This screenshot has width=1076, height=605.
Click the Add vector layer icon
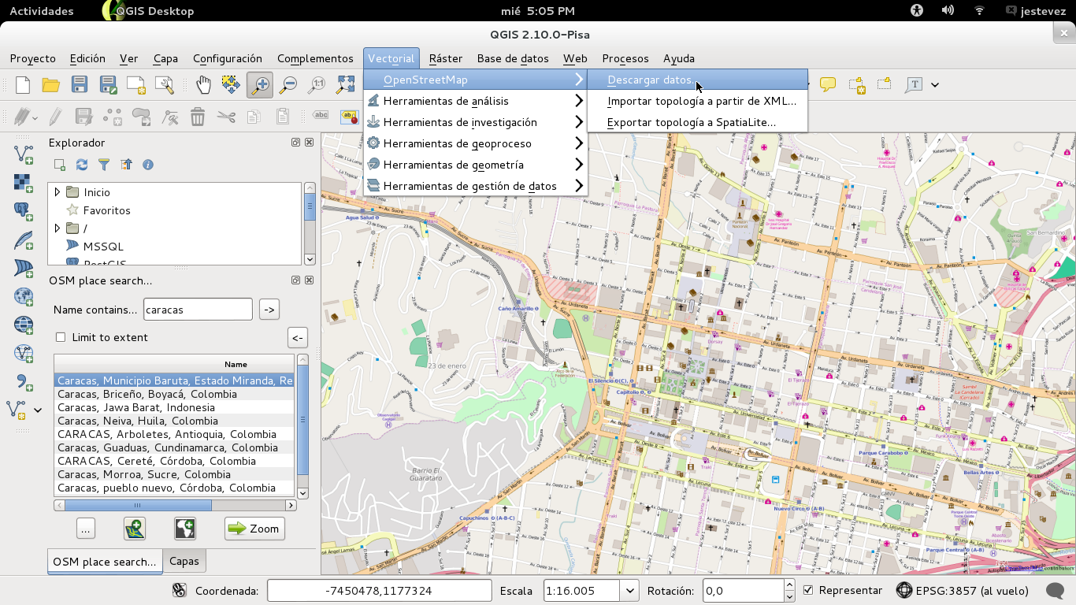[23, 154]
